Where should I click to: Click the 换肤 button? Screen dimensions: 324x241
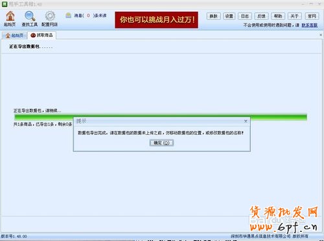click(x=213, y=16)
